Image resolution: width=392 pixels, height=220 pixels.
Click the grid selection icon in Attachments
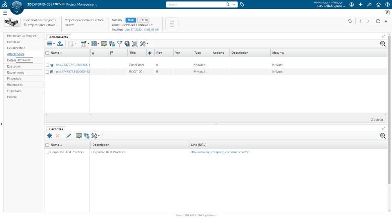pyautogui.click(x=135, y=44)
